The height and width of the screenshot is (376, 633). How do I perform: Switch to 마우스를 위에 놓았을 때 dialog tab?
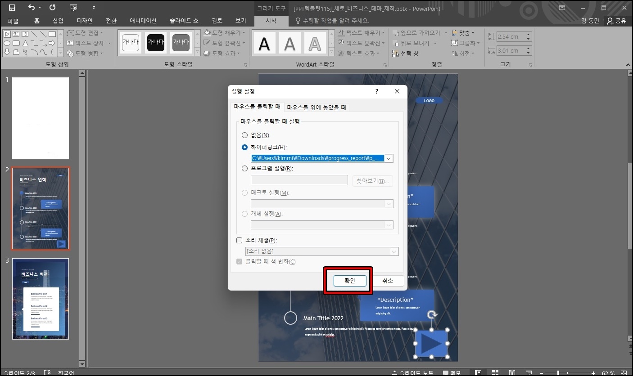click(316, 107)
